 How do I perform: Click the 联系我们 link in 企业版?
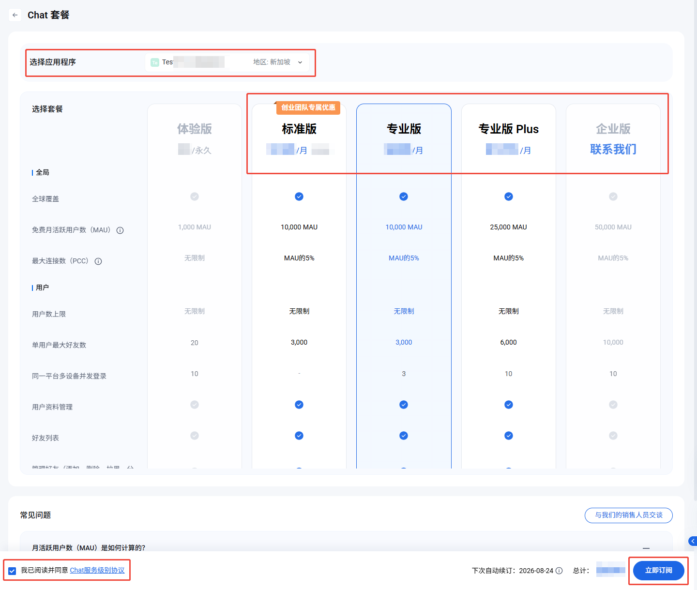[613, 149]
